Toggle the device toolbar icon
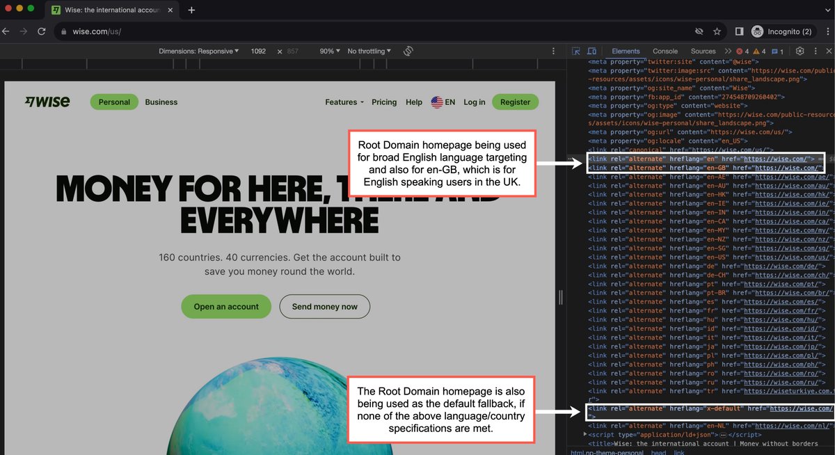835x455 pixels. click(x=591, y=51)
